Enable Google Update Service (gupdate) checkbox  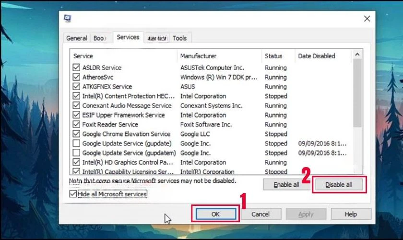pyautogui.click(x=76, y=144)
